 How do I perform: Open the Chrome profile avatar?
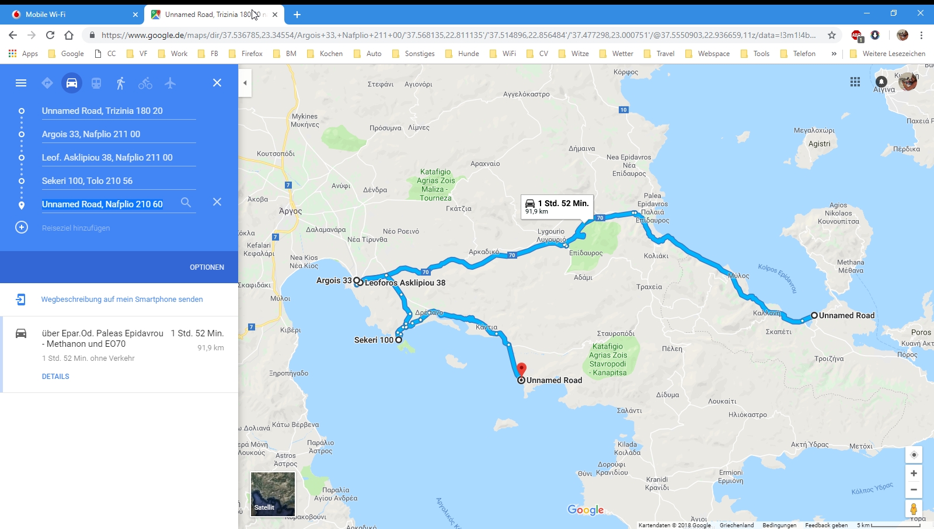(x=902, y=35)
